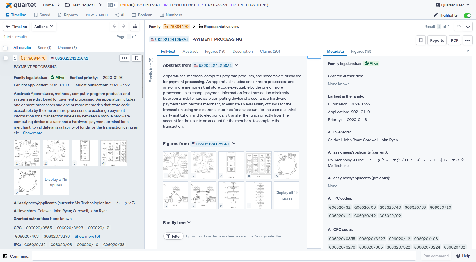Close the Metadata side panel
476x262 pixels.
tap(468, 51)
